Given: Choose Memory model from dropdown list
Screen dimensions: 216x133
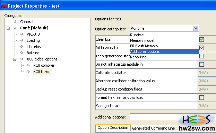Looking at the screenshot, I should pyautogui.click(x=164, y=40).
